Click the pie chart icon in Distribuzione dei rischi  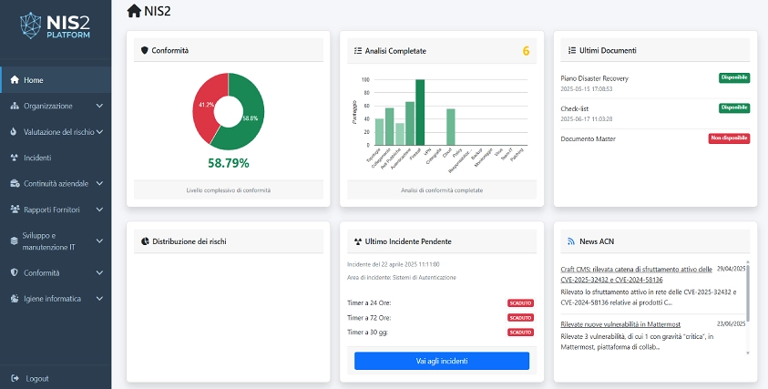145,241
